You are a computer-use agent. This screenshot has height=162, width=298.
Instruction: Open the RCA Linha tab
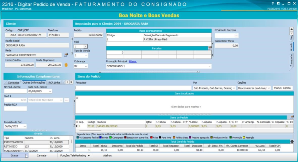54,82
